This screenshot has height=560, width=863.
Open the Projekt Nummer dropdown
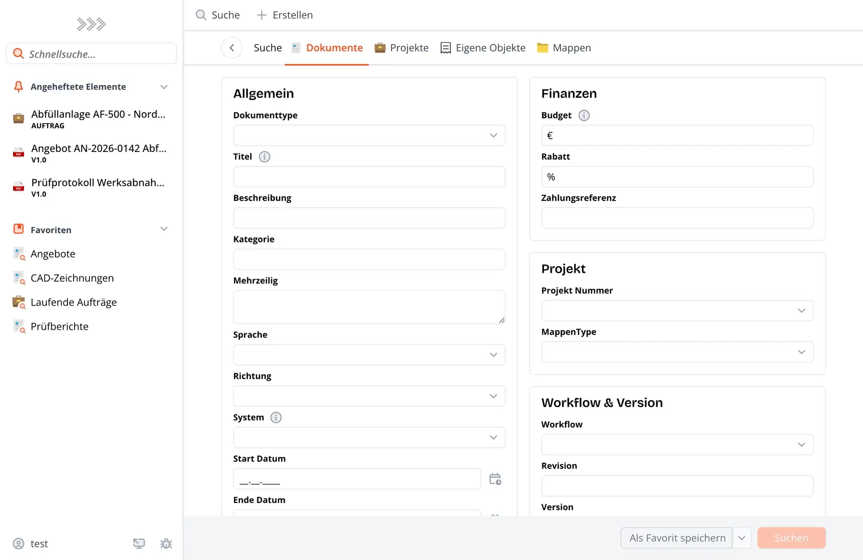(x=677, y=311)
